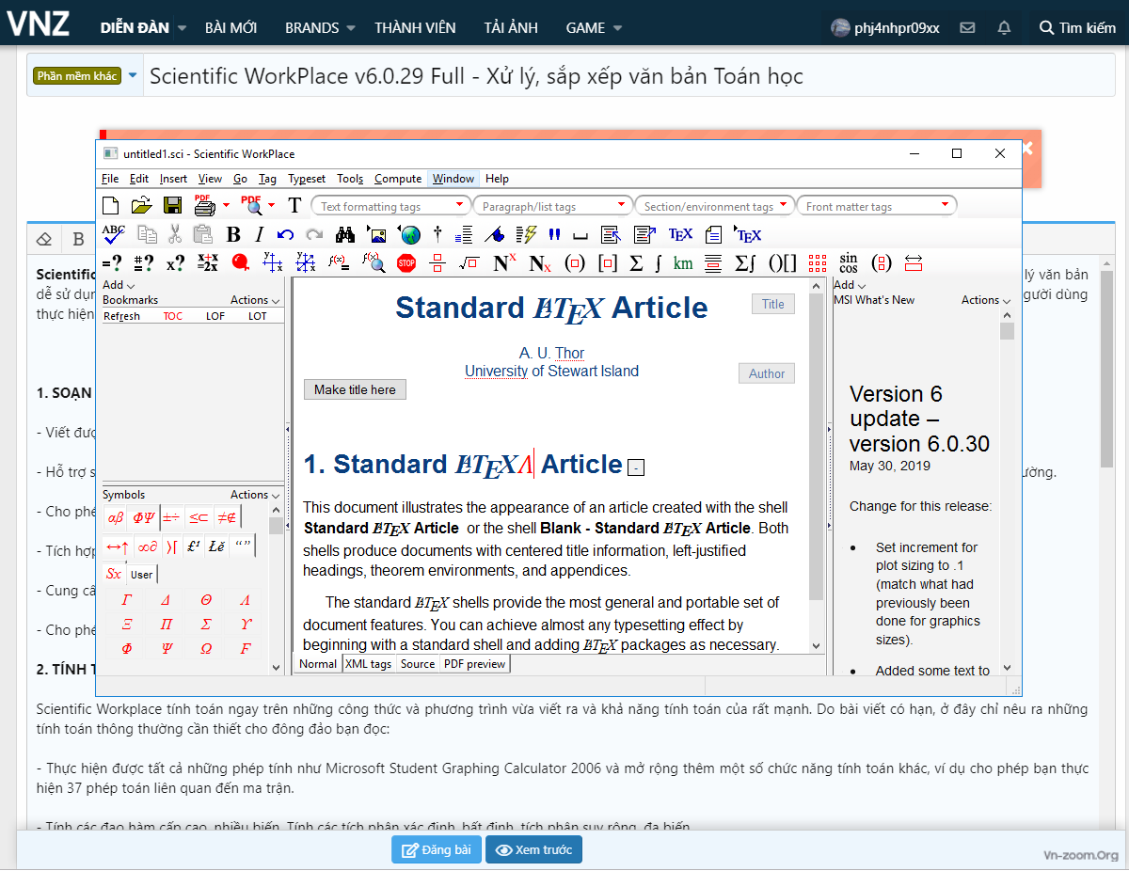The height and width of the screenshot is (871, 1129).
Task: Click the PDF preview magnifier icon
Action: pyautogui.click(x=251, y=205)
